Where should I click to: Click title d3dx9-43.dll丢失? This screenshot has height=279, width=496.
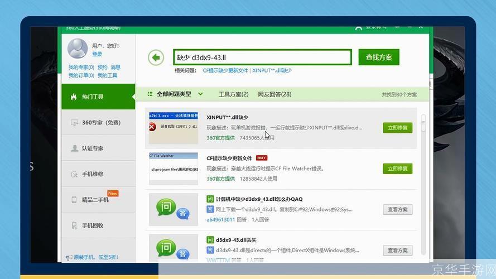[x=236, y=240]
